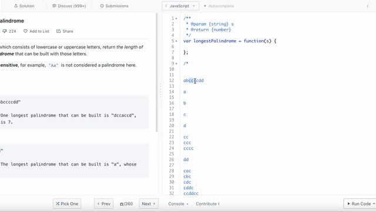
Task: Click the Pick One shuffle button
Action: tap(67, 204)
